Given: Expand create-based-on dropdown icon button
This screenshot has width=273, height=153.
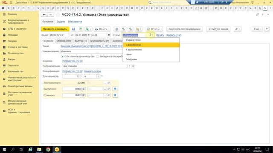Looking at the screenshot, I should [89, 29].
